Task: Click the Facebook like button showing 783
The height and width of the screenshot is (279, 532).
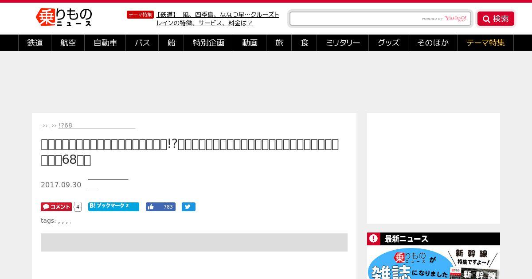Action: click(160, 207)
